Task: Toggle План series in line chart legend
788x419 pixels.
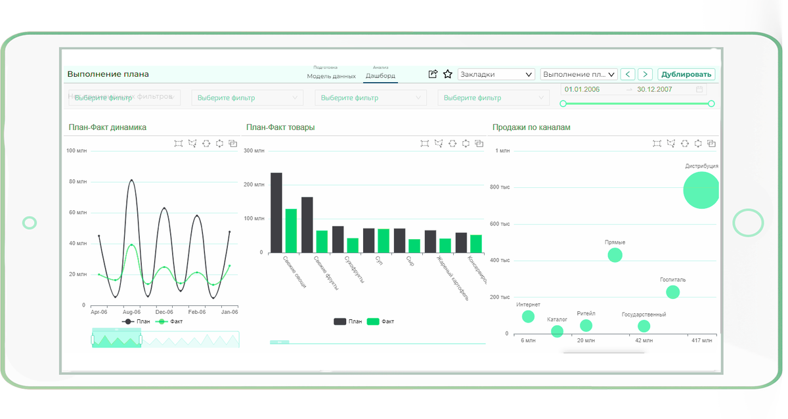Action: [x=136, y=322]
